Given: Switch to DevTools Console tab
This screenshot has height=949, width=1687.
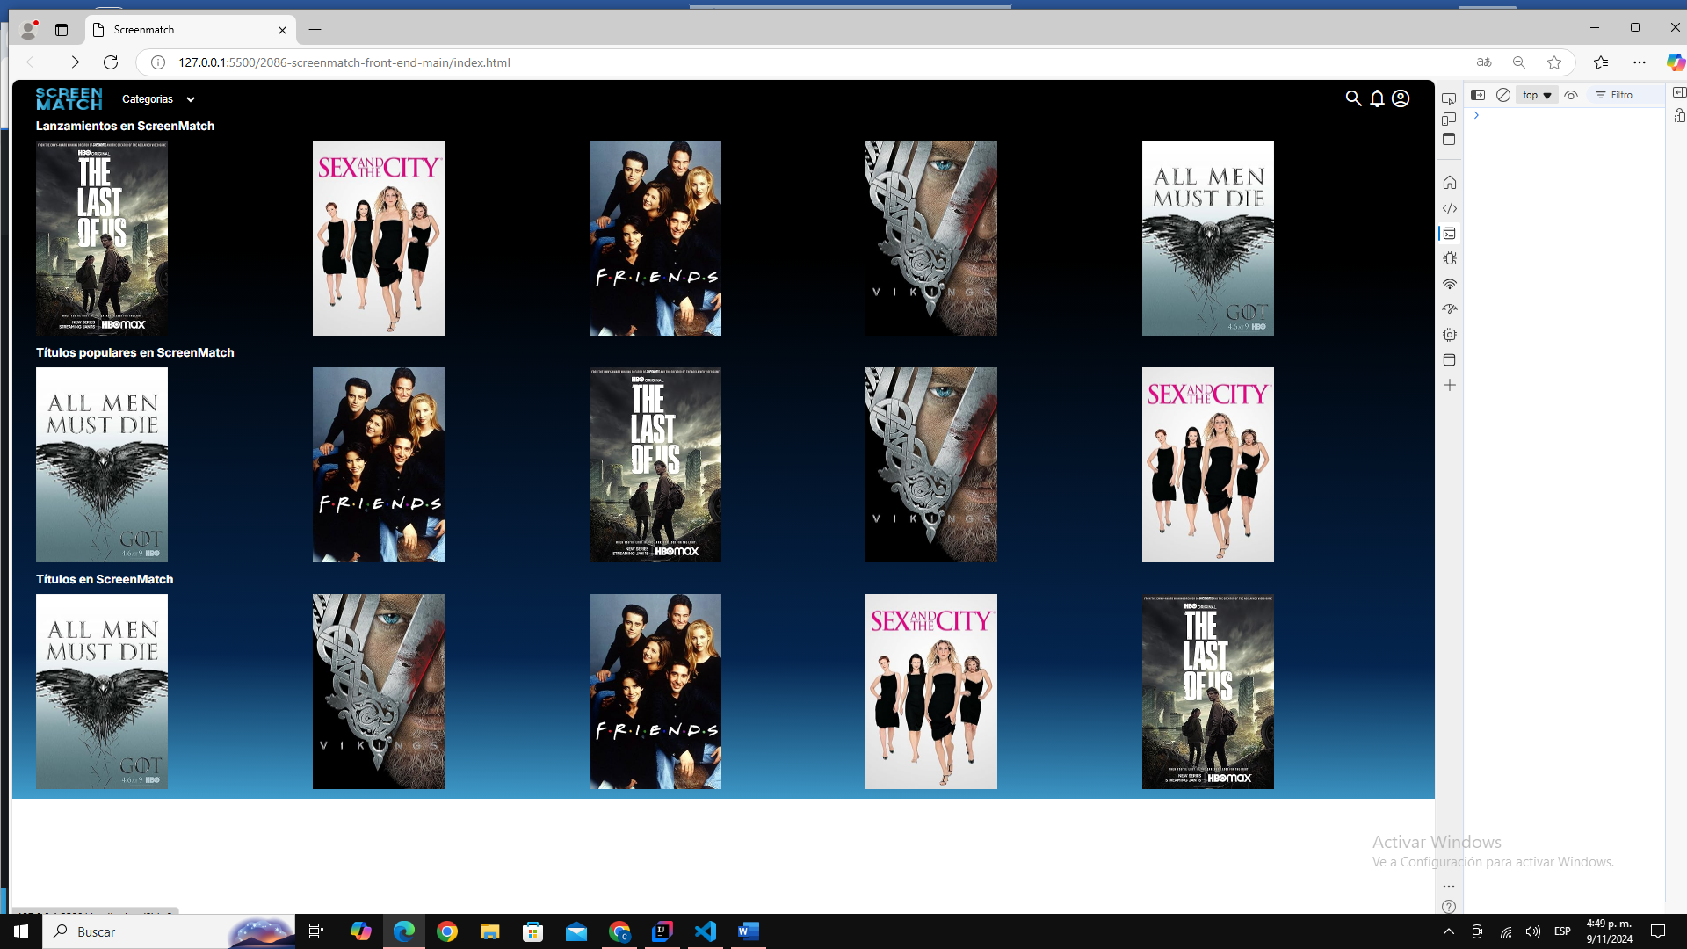Looking at the screenshot, I should click(1450, 234).
